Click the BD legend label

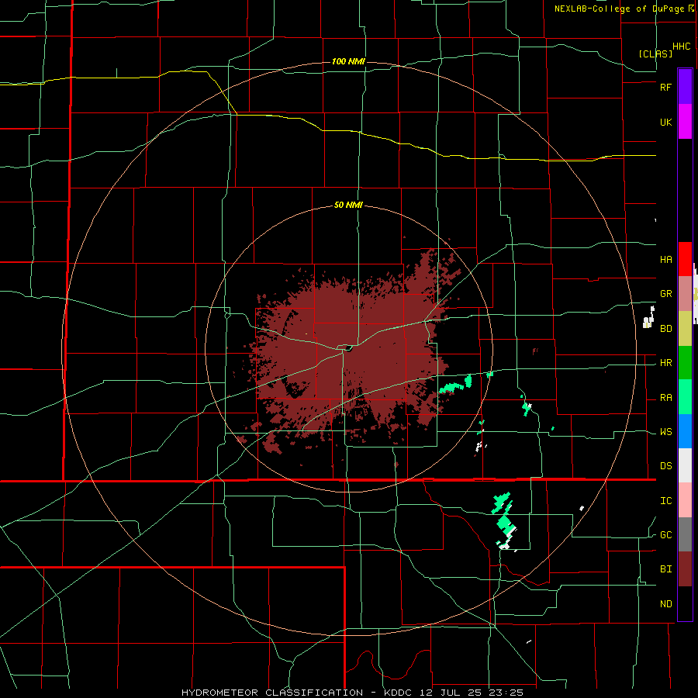coord(665,329)
